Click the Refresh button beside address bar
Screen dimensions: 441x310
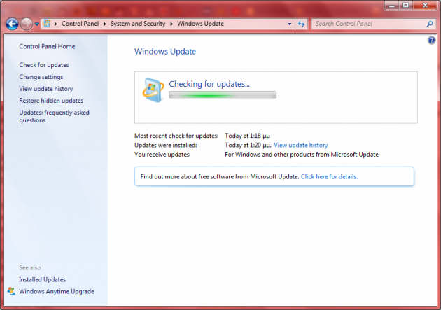(x=302, y=24)
